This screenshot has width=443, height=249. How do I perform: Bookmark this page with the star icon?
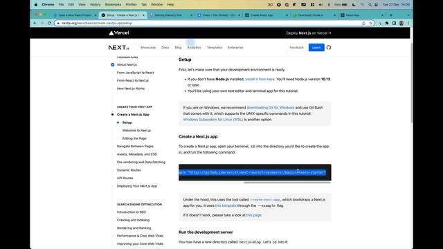(x=371, y=23)
